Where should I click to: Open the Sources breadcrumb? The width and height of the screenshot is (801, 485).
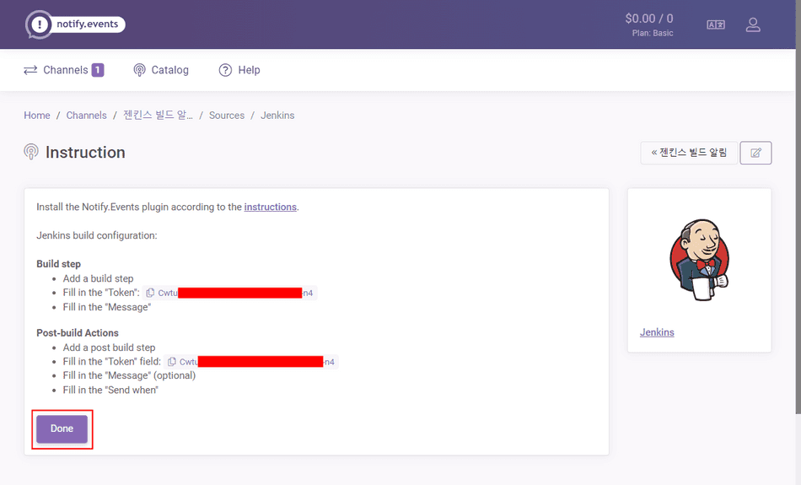pos(227,116)
